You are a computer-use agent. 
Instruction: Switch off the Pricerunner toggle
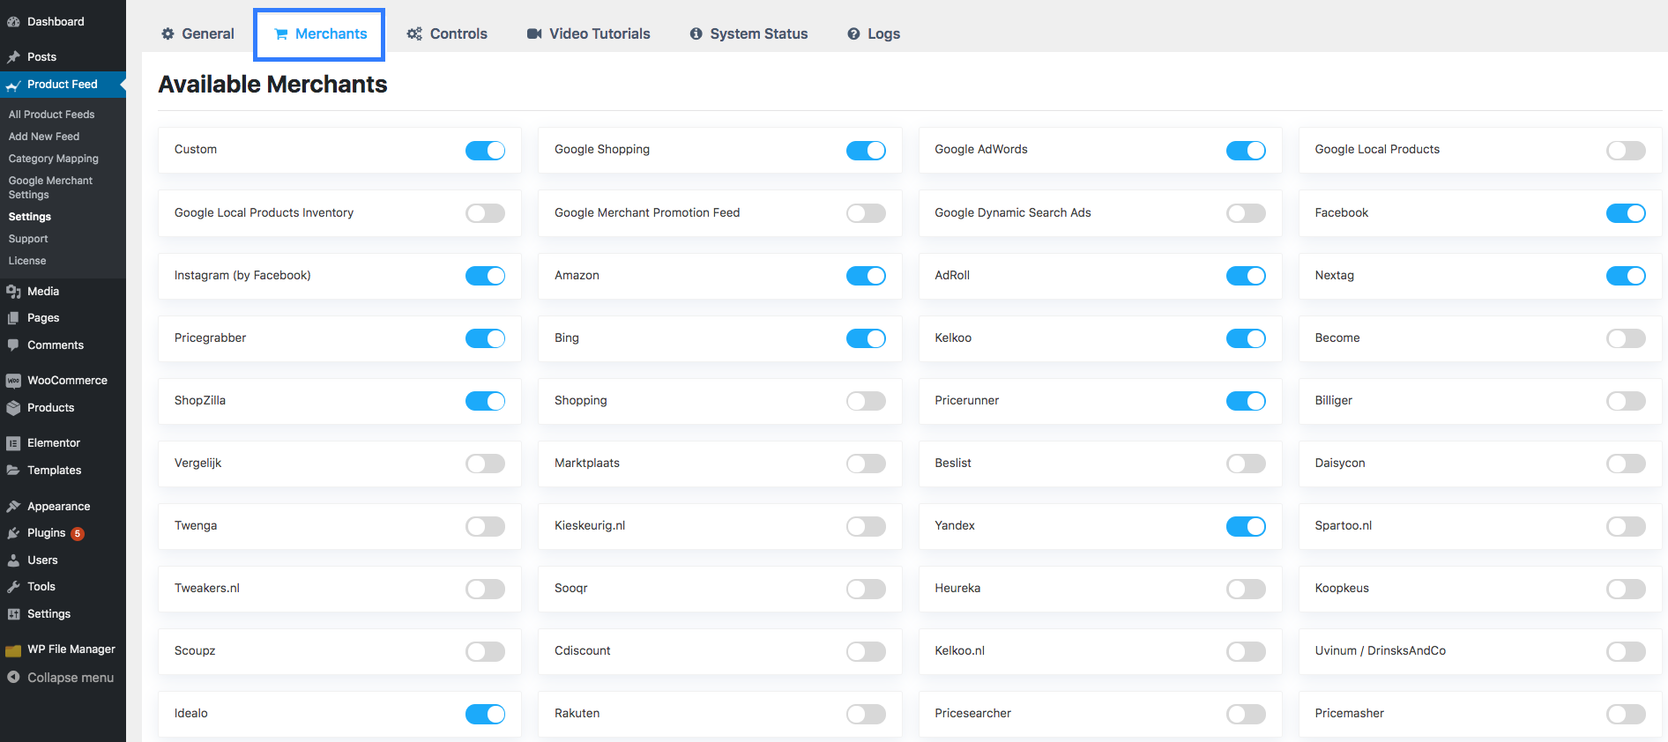(x=1246, y=401)
